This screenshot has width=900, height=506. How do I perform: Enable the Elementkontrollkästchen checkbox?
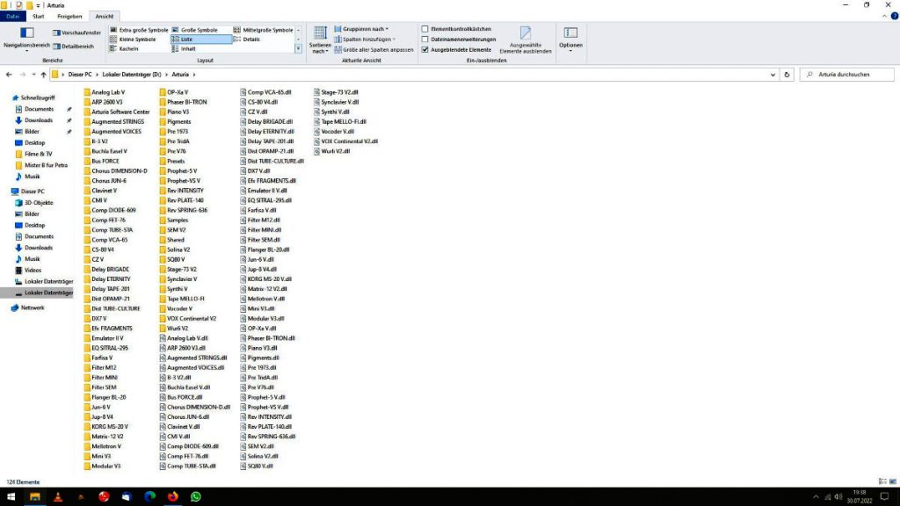tap(425, 29)
